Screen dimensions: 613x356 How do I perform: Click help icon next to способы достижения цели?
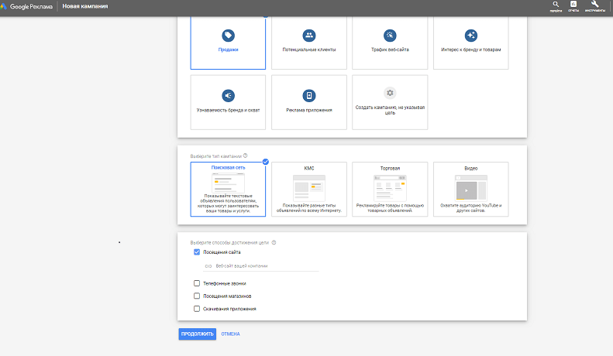click(x=274, y=242)
